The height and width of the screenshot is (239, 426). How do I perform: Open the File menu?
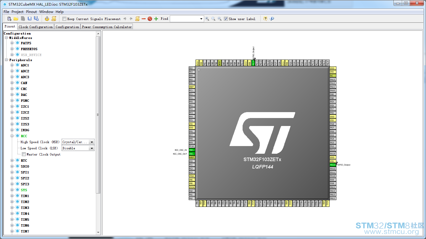(x=6, y=12)
